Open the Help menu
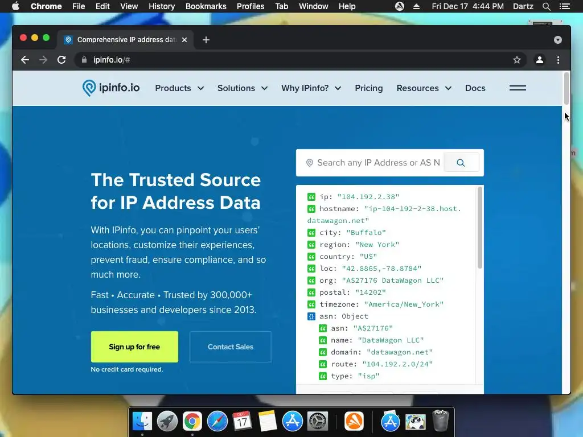This screenshot has width=583, height=437. (x=347, y=6)
